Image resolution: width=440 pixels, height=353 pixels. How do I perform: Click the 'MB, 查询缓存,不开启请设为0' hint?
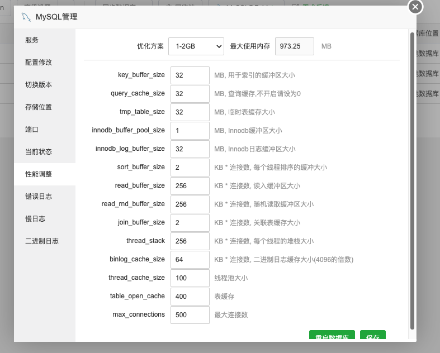pos(257,94)
